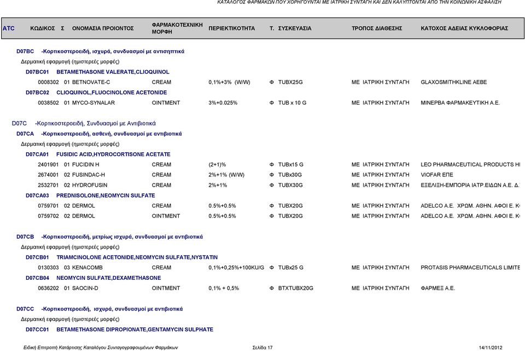Screen dimensions: 525x351
Task: Select product name KENACOMB
Action: coord(87,268)
